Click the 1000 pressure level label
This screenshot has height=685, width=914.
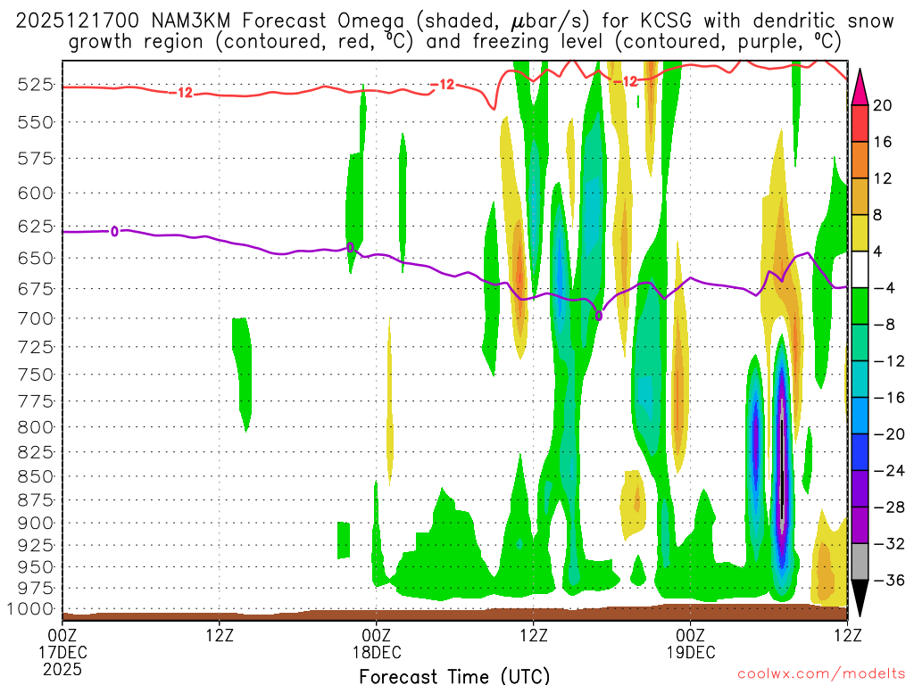pos(30,609)
